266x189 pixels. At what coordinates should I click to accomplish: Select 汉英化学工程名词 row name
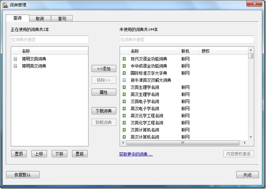147,123
